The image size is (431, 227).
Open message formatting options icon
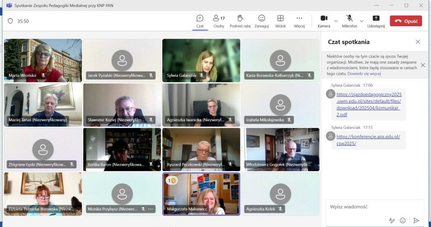[x=392, y=220]
